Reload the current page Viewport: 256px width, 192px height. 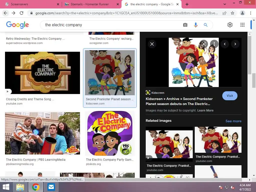(21, 13)
